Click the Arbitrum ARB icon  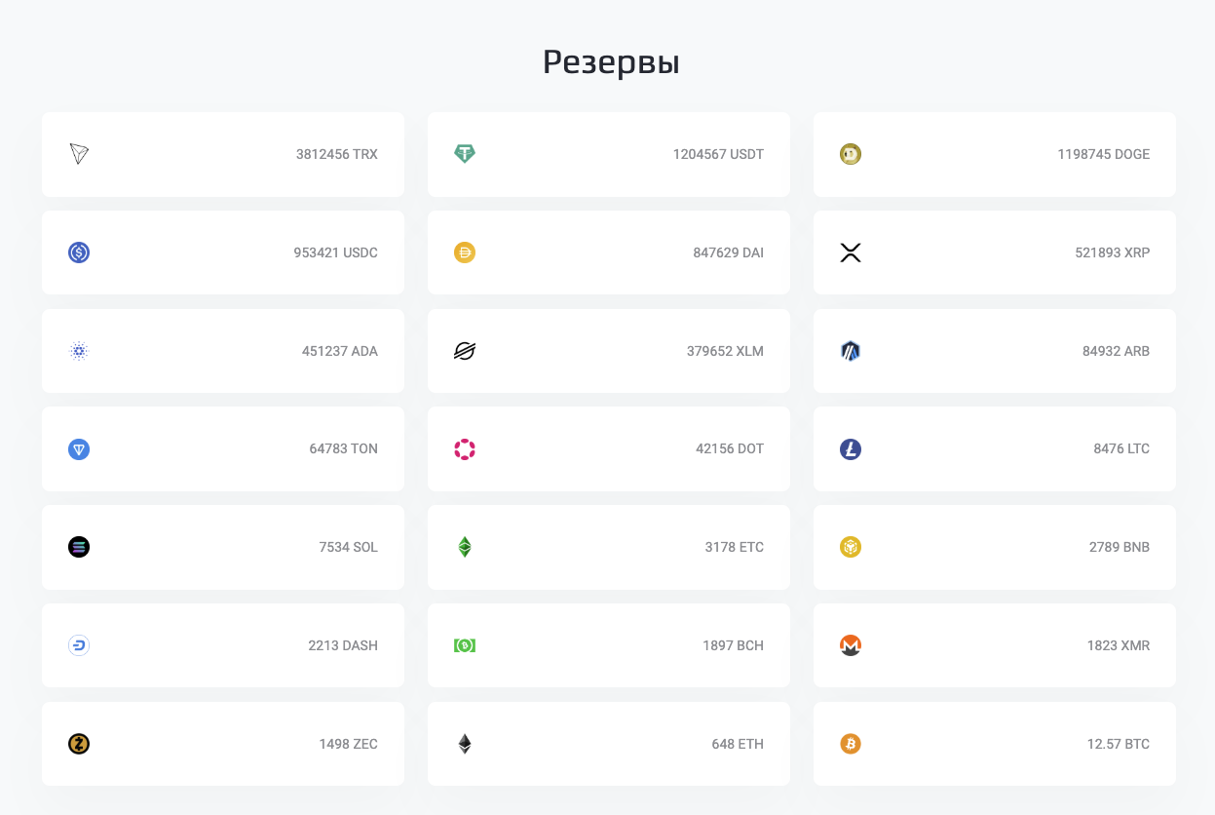(x=851, y=351)
